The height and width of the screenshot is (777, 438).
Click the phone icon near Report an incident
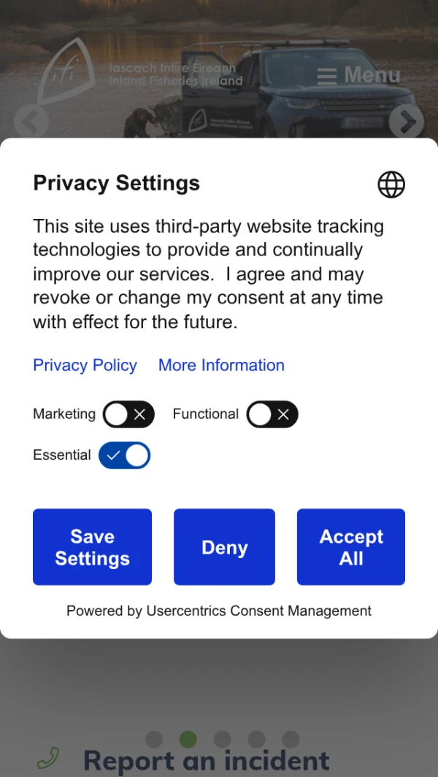coord(48,759)
